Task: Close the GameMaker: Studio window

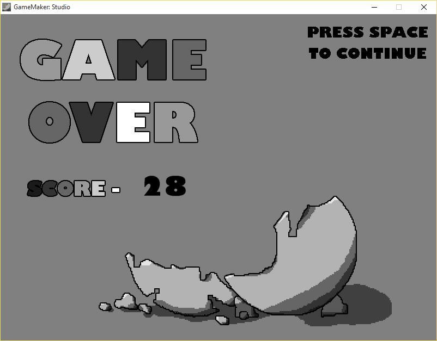Action: coord(423,7)
